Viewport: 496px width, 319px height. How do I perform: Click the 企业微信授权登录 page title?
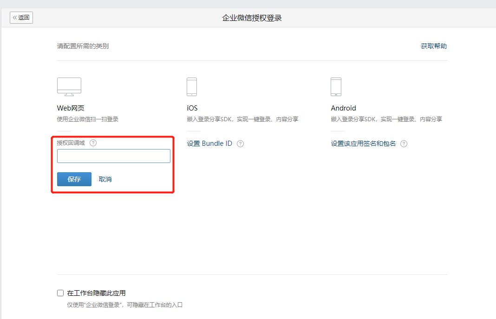coord(252,18)
